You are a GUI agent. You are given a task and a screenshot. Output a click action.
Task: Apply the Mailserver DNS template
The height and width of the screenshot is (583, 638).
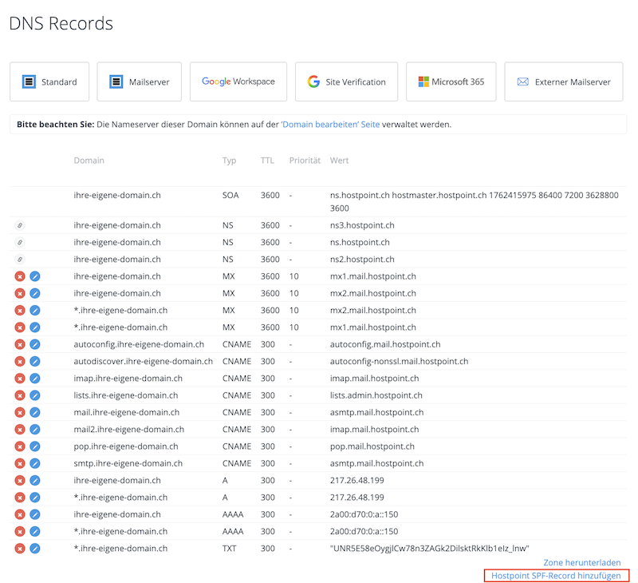(139, 81)
